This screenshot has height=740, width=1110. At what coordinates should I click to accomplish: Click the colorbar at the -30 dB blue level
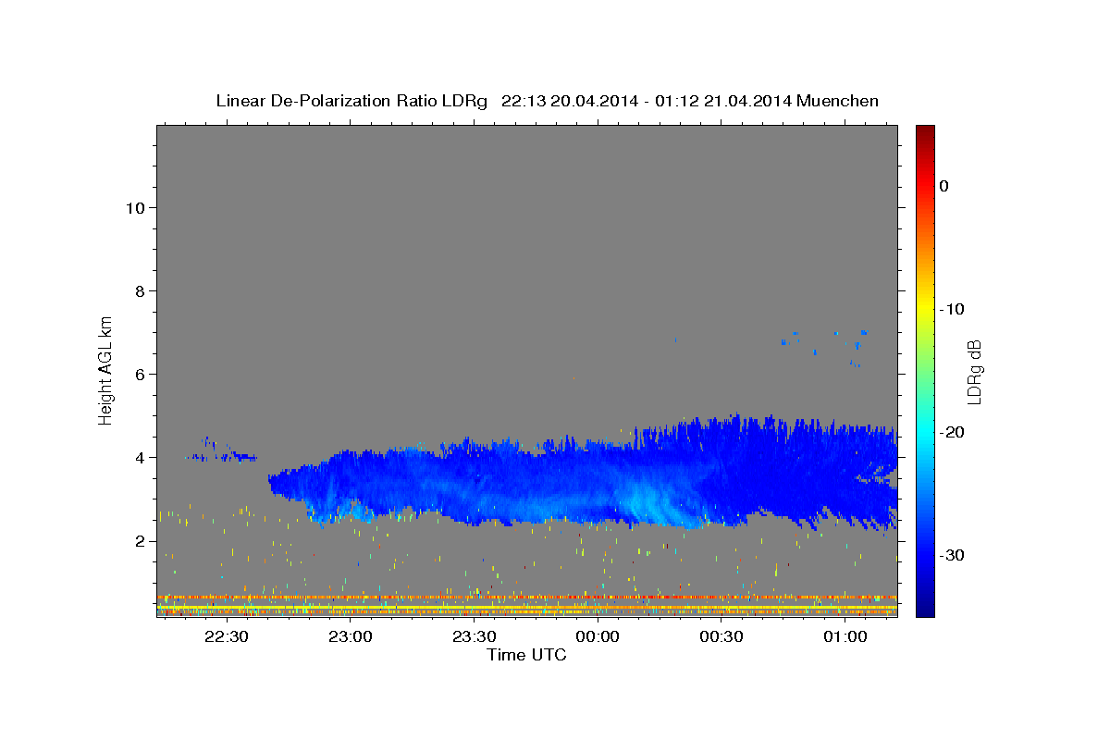click(x=925, y=555)
